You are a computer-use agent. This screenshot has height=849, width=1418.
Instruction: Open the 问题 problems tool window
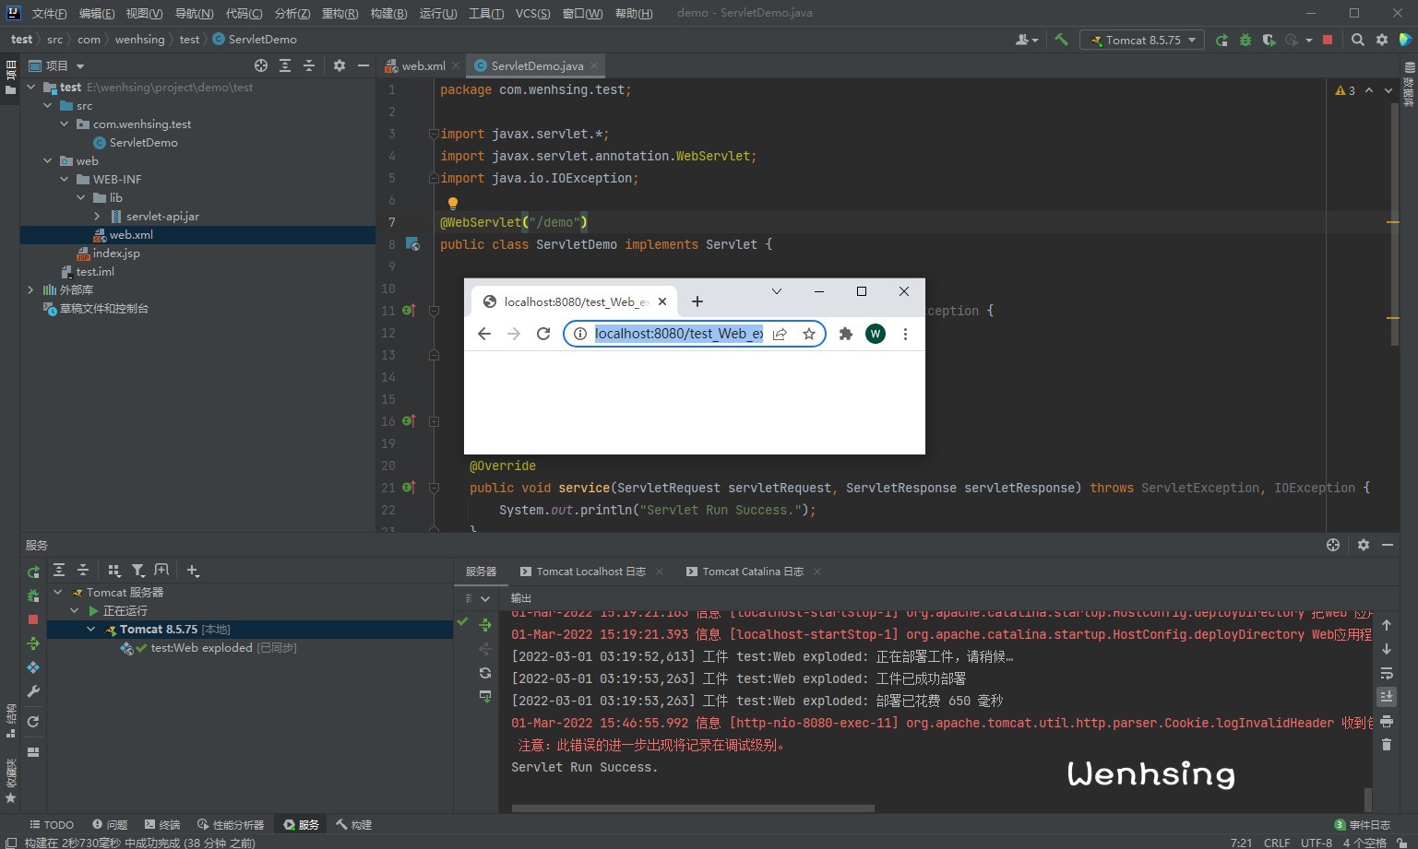click(110, 825)
